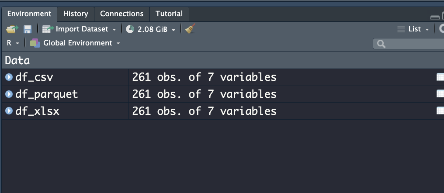Expand the df_csv data frame

coord(9,77)
